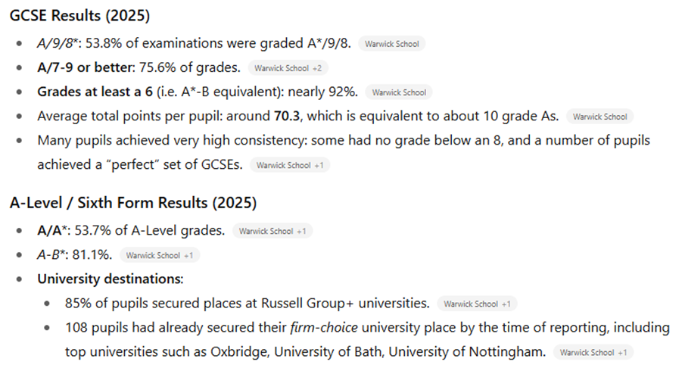Open the source chip after University of Nottingham

(593, 352)
